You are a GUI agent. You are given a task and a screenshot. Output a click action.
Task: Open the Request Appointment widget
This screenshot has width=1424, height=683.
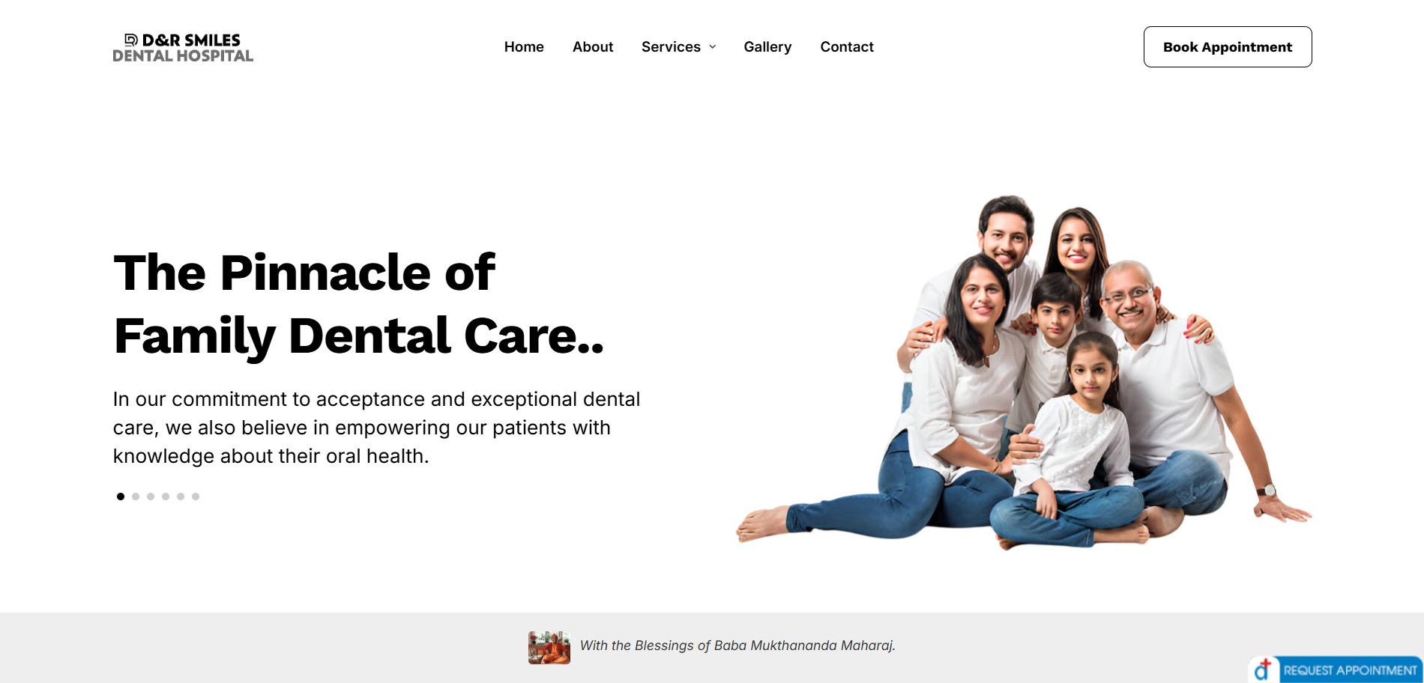1336,670
